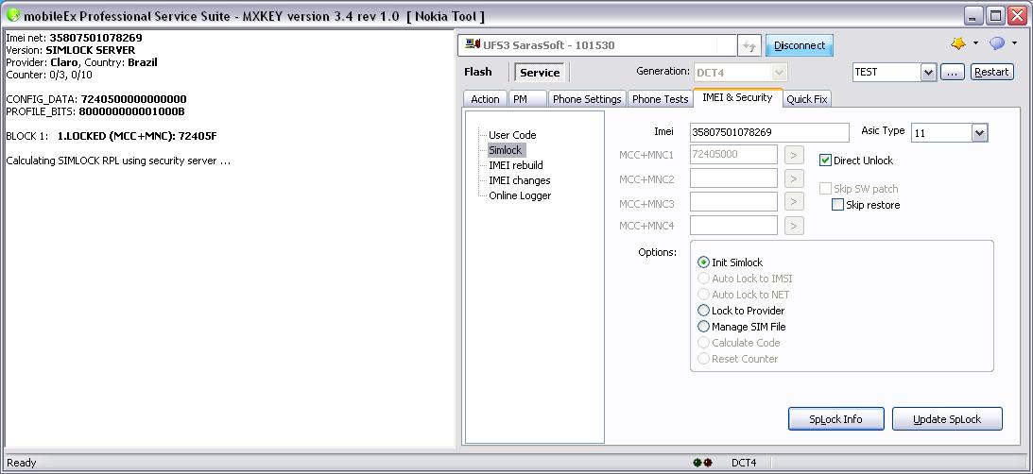This screenshot has height=474, width=1033.
Task: Click the Update SpLock button
Action: click(947, 418)
